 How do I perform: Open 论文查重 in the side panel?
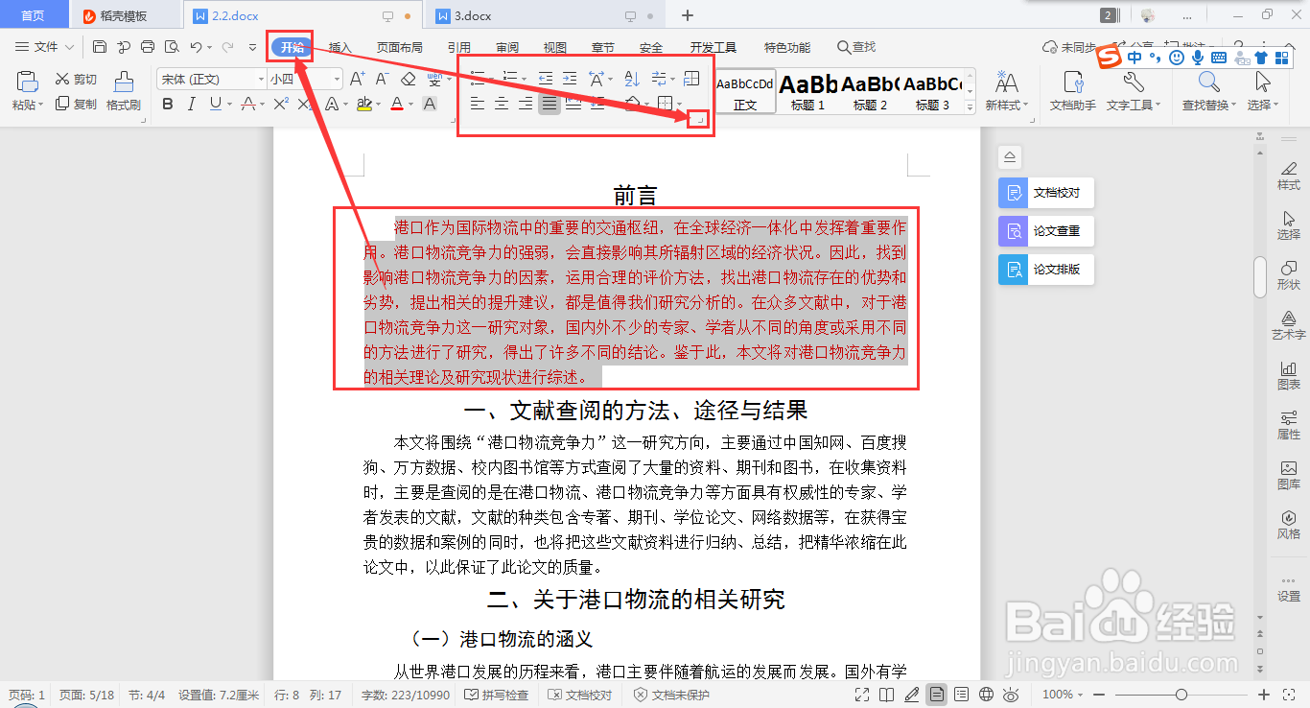tap(1045, 231)
